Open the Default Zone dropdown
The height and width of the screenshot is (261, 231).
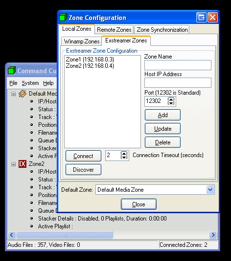(x=210, y=190)
